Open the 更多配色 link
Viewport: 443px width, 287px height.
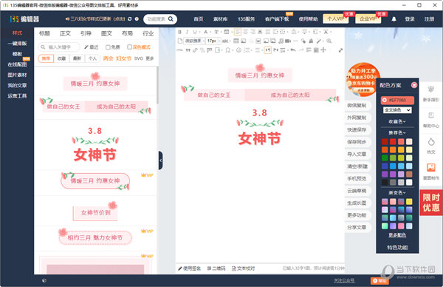[x=397, y=235]
